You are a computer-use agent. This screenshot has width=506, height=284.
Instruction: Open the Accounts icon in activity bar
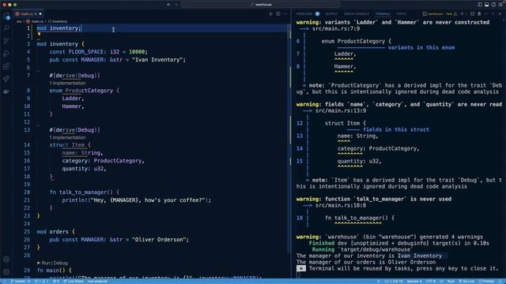pyautogui.click(x=6, y=260)
